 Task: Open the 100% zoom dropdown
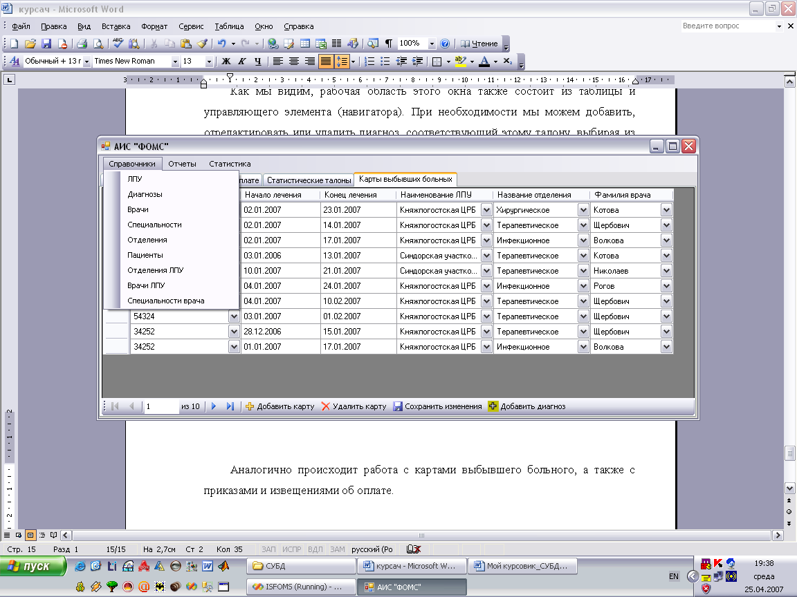(x=432, y=44)
